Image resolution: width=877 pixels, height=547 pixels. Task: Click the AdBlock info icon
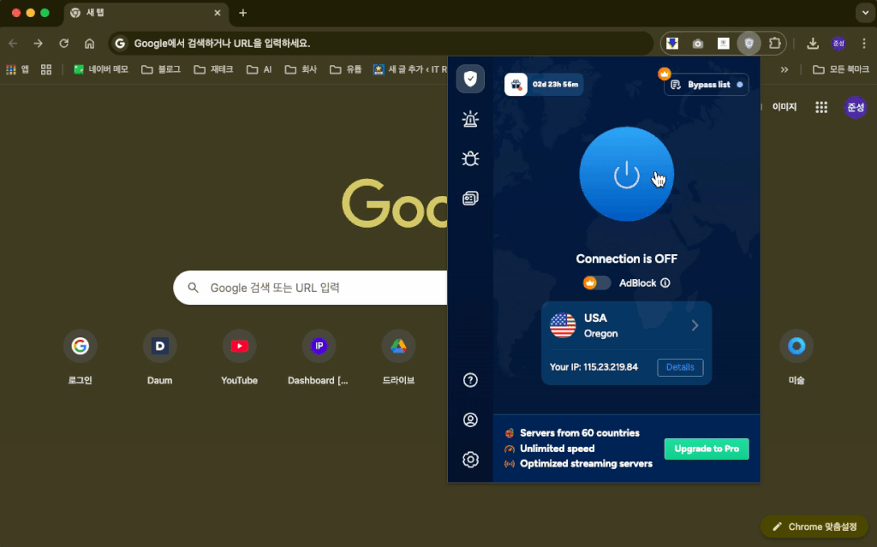tap(665, 282)
